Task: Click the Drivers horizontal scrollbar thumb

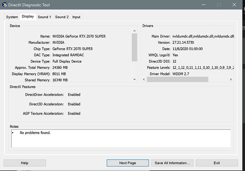Action: click(x=177, y=80)
